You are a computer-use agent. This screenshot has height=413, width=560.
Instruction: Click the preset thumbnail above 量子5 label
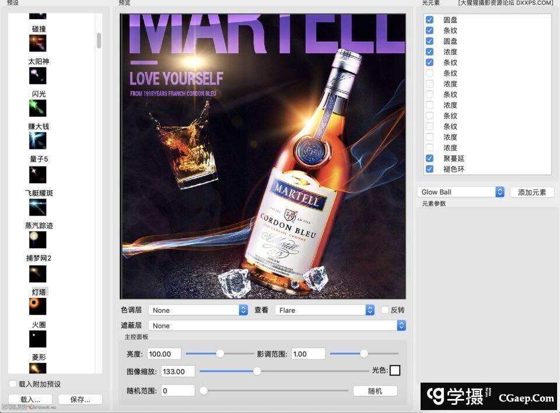(37, 140)
